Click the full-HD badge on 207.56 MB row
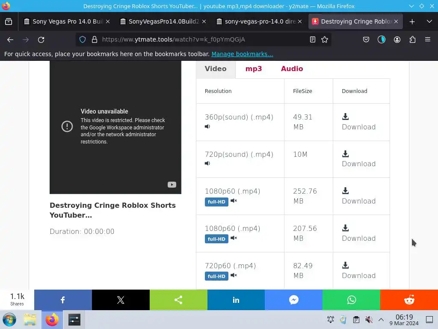Image resolution: width=438 pixels, height=329 pixels. (216, 239)
